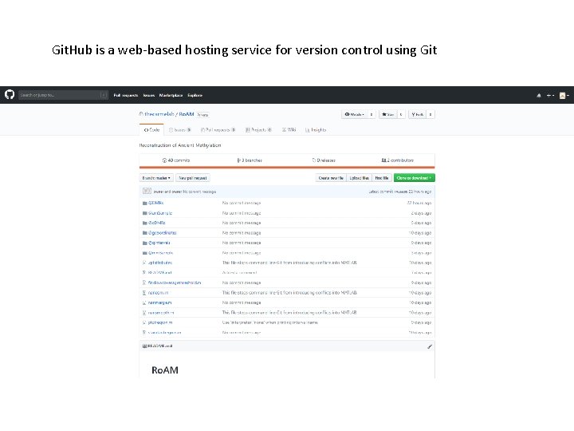This screenshot has height=431, width=574.
Task: Select the Code tab
Action: click(151, 130)
